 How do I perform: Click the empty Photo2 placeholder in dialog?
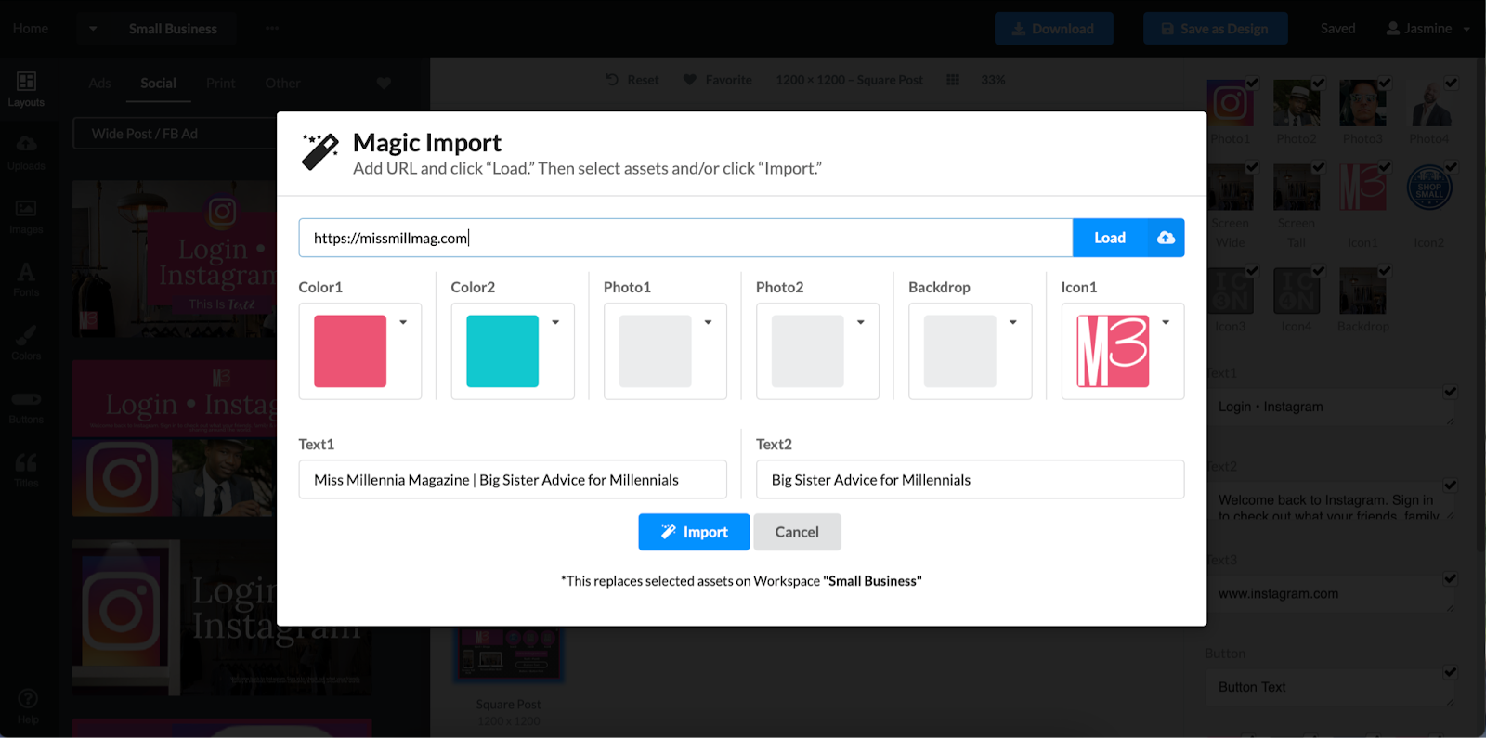(x=808, y=351)
